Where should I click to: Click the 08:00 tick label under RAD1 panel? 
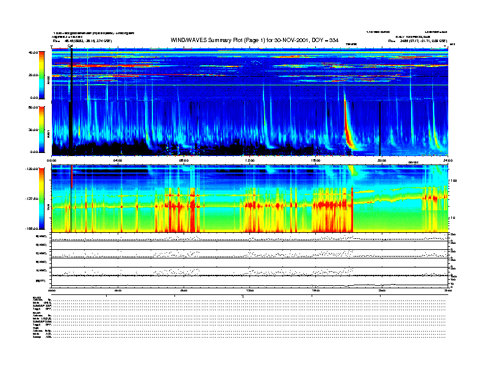(184, 160)
